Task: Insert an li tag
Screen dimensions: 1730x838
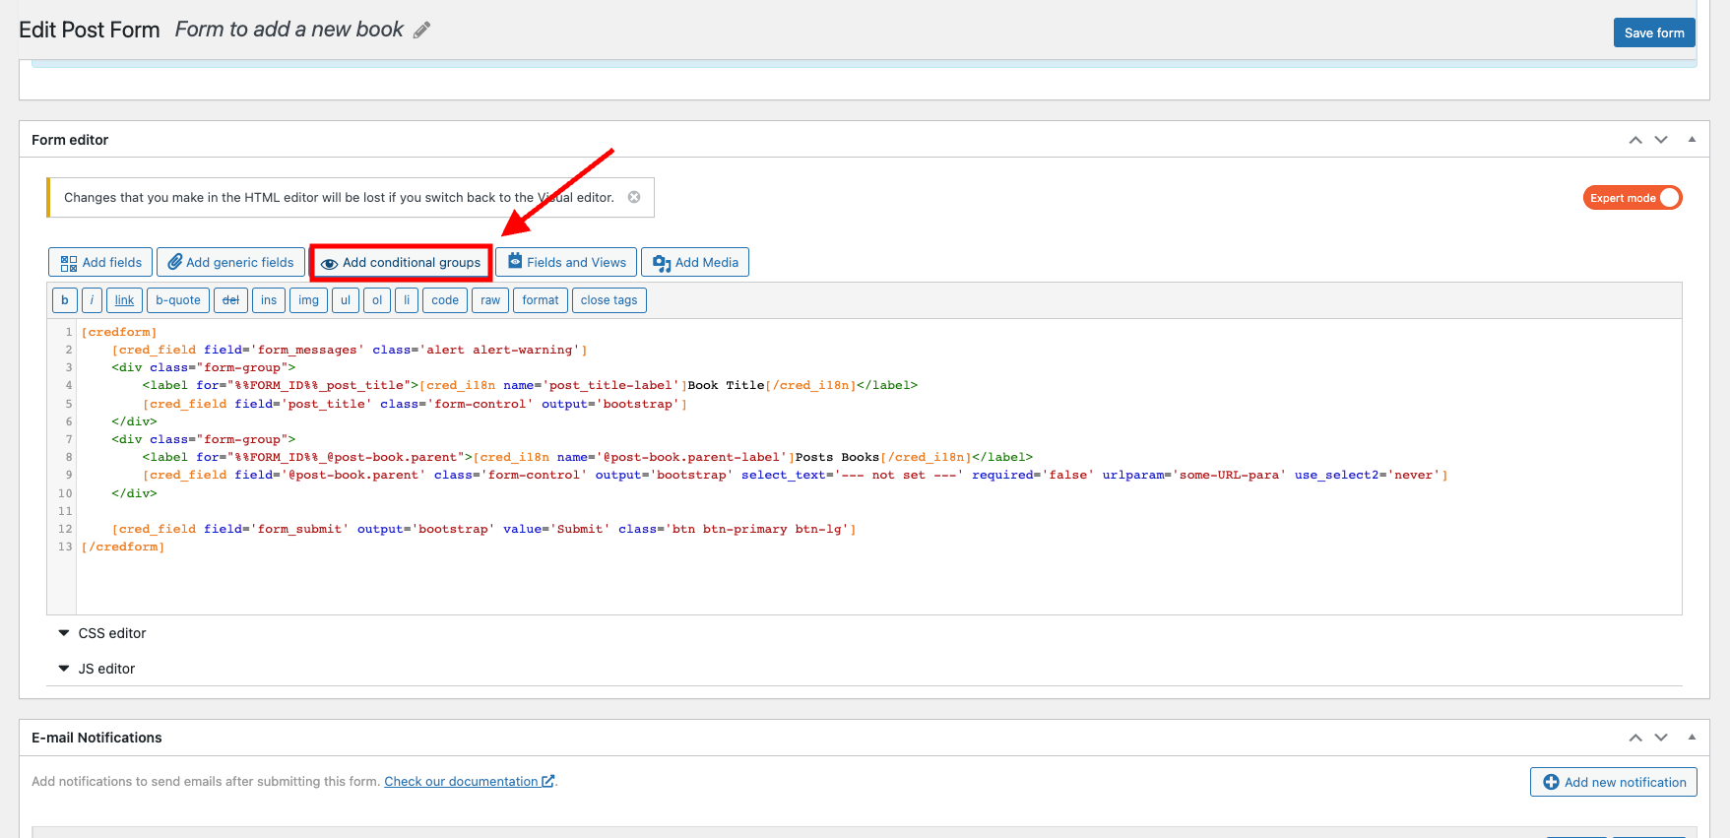Action: (407, 300)
